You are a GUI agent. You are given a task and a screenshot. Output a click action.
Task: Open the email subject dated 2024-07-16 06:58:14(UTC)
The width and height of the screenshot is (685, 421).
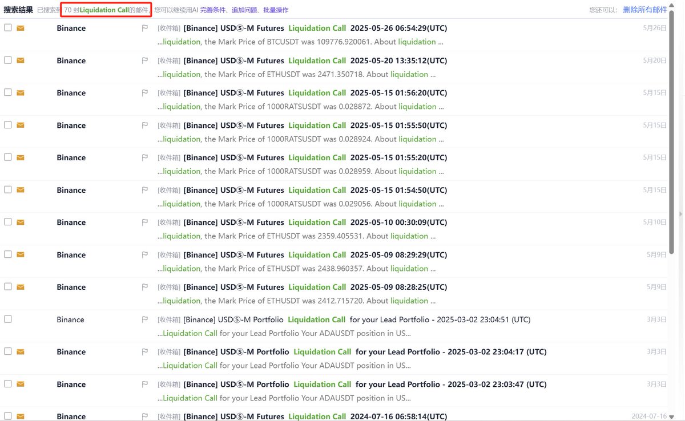coord(315,417)
